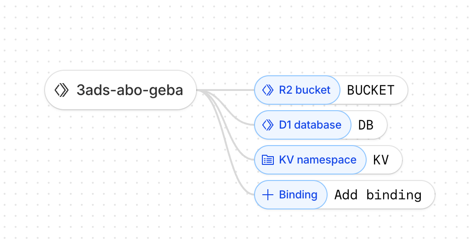Select the R2 bucket label
The width and height of the screenshot is (476, 248).
[305, 90]
